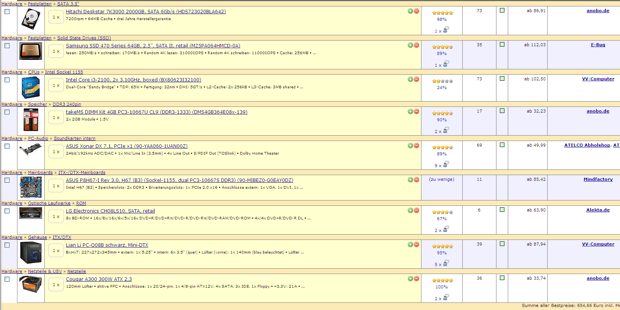Screen dimensions: 620x310
Task: Check the ASUS Xonar DX row checkbox
Action: [7, 146]
